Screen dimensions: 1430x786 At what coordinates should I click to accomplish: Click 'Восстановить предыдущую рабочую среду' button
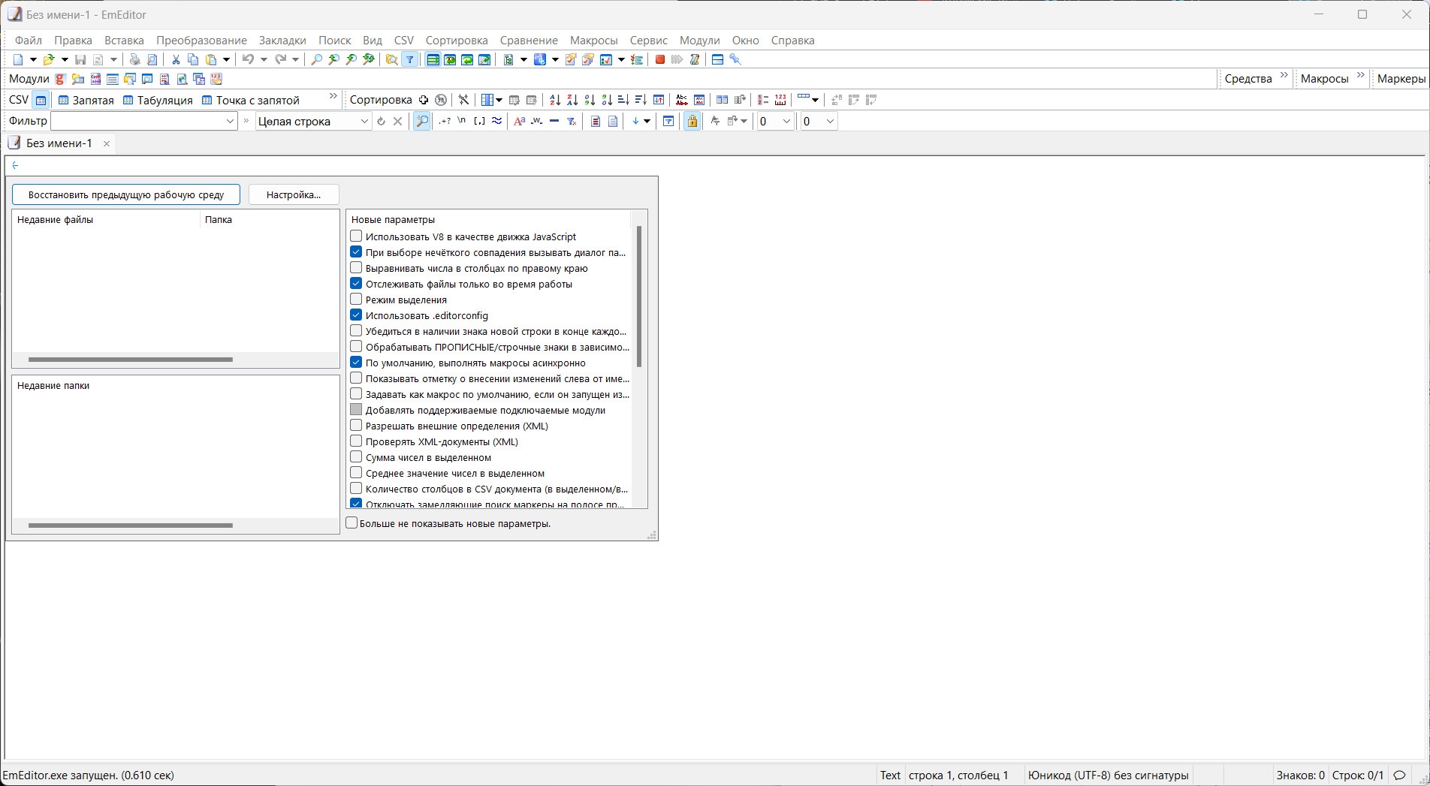click(125, 194)
